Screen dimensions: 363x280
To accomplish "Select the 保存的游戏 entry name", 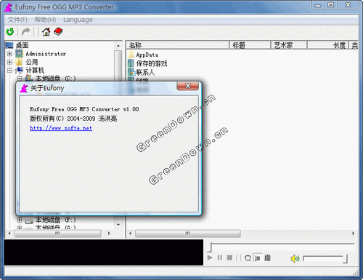I will point(152,63).
